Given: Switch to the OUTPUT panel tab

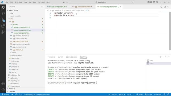Looking at the screenshot, I should [x=60, y=57].
